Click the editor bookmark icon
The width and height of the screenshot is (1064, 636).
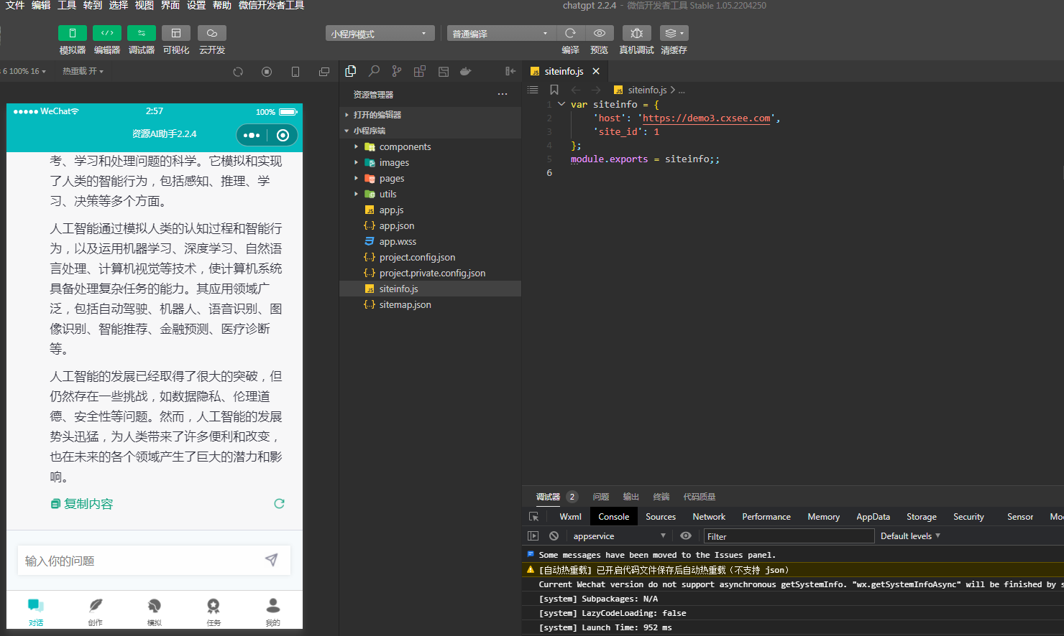pyautogui.click(x=554, y=90)
